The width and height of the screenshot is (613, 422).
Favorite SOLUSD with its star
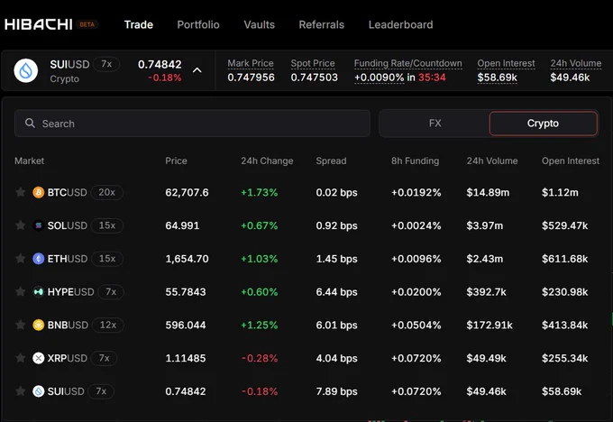[x=21, y=225]
